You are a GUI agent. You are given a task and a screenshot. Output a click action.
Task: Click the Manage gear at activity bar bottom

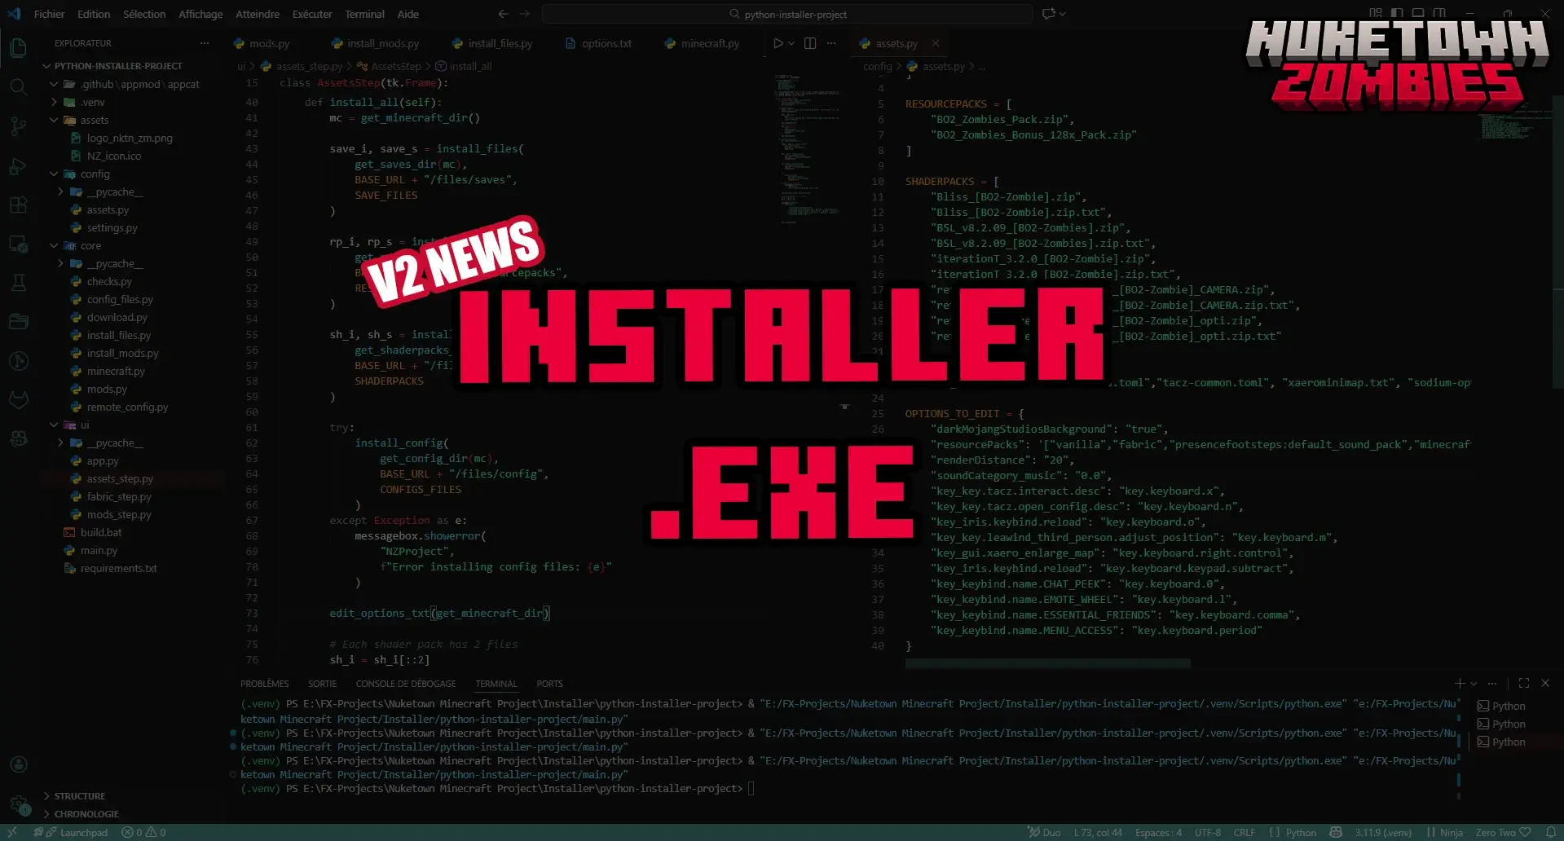point(18,809)
